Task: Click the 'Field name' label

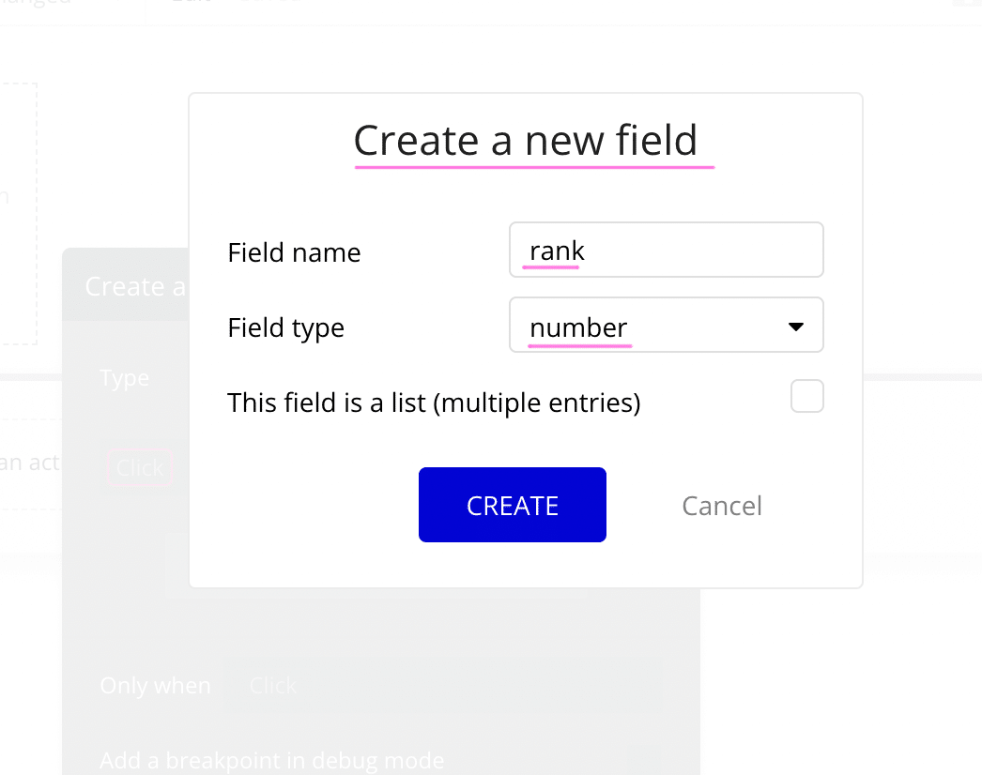Action: (x=294, y=253)
